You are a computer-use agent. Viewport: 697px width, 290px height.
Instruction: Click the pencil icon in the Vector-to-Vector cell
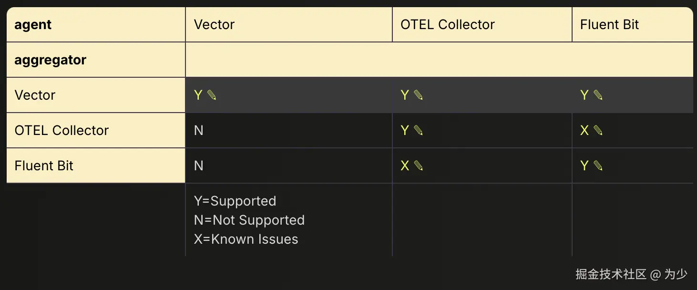(212, 95)
